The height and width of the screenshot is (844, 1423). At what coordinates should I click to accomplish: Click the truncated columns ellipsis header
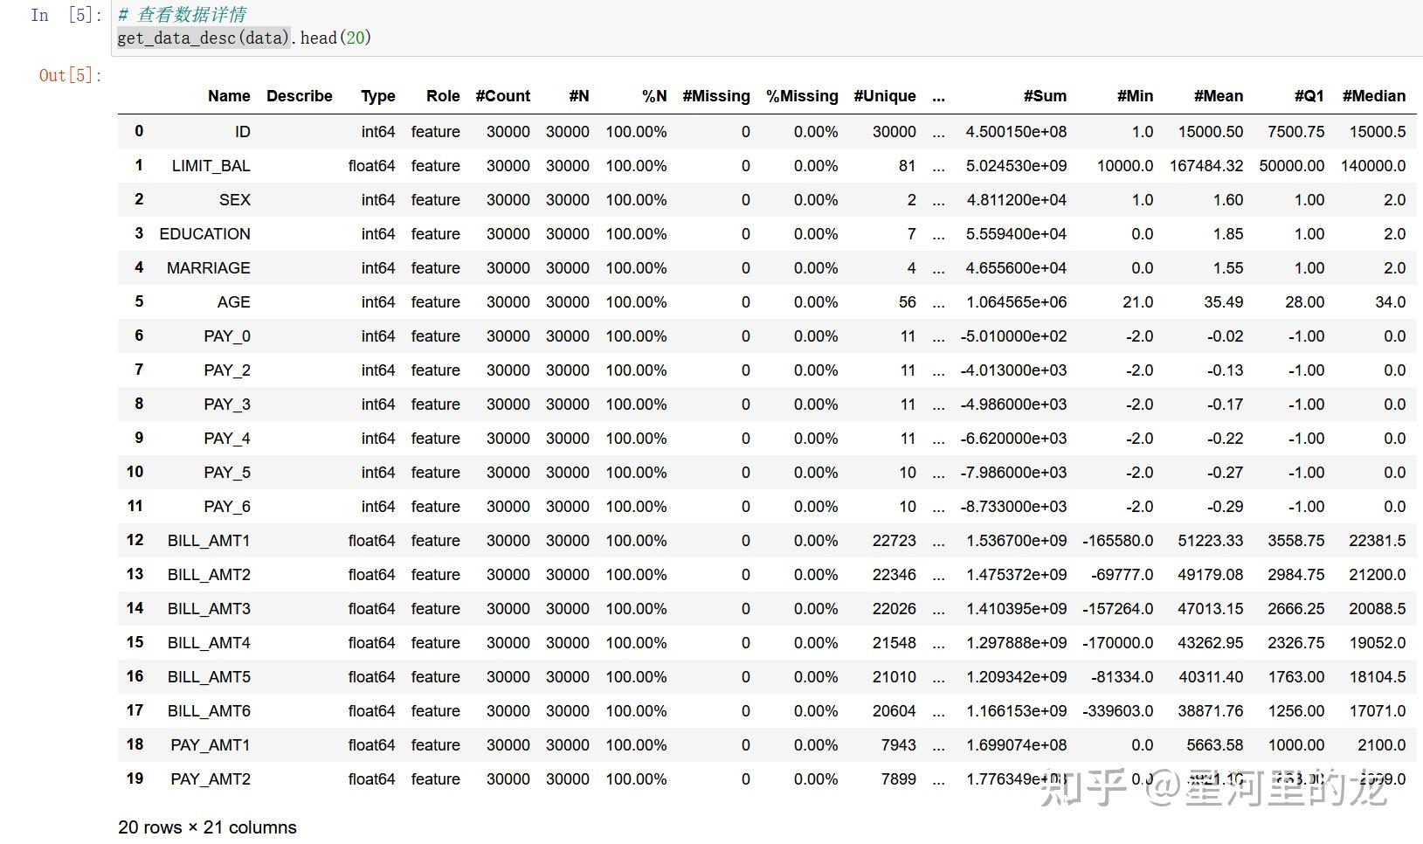tap(938, 97)
